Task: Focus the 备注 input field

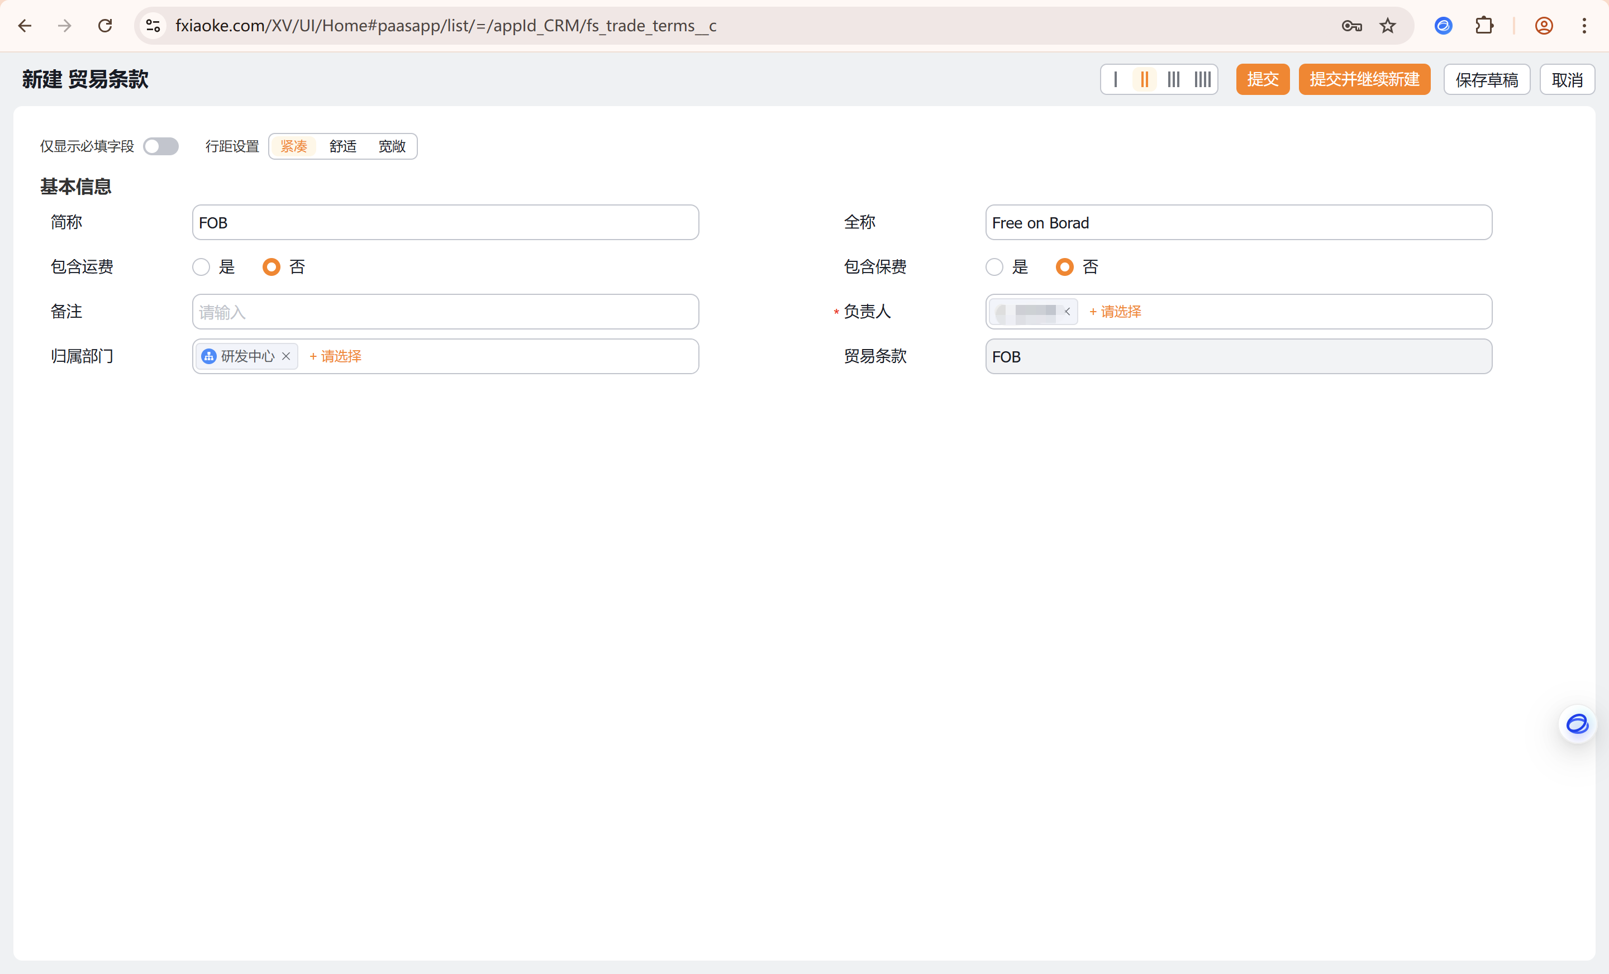Action: click(x=445, y=312)
